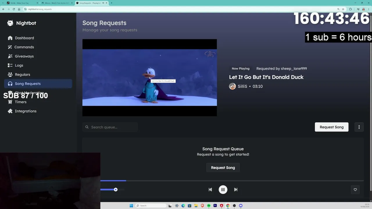Click the song duration '03:10'
The height and width of the screenshot is (209, 372).
[x=257, y=86]
